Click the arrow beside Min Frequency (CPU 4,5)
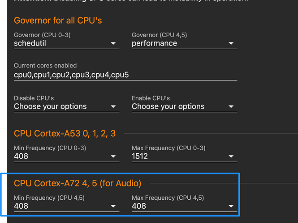Viewport: 298px width, 223px height. pos(113,206)
